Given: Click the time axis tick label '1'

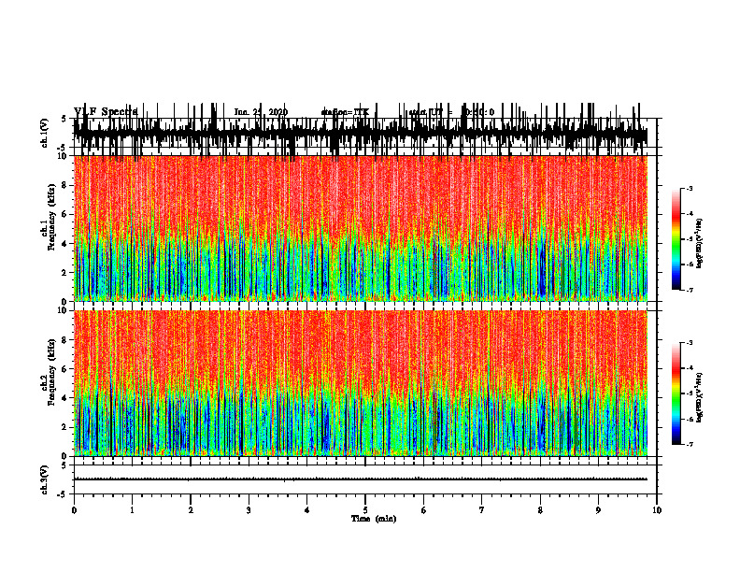Looking at the screenshot, I should [132, 510].
